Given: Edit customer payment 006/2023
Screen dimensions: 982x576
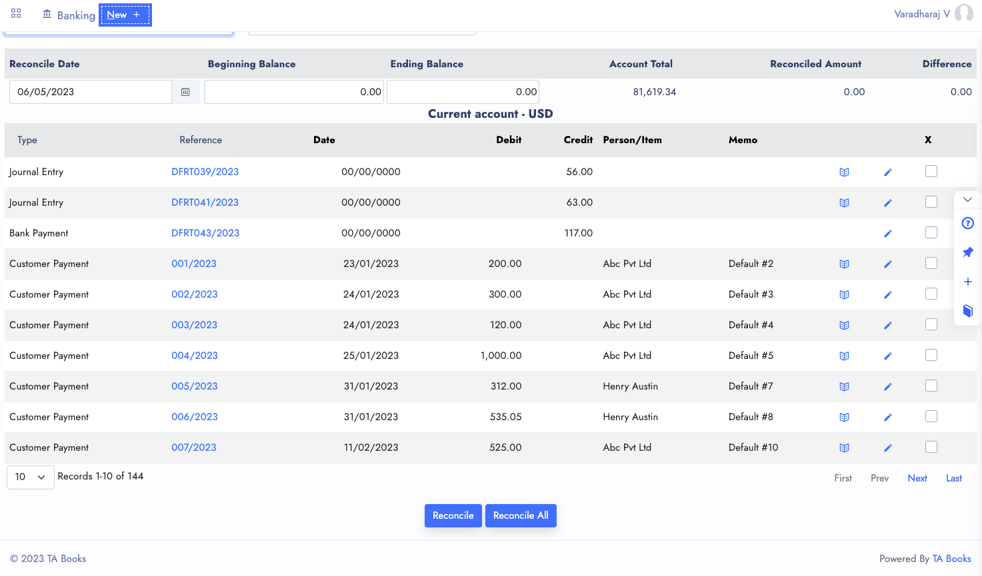Looking at the screenshot, I should [888, 418].
